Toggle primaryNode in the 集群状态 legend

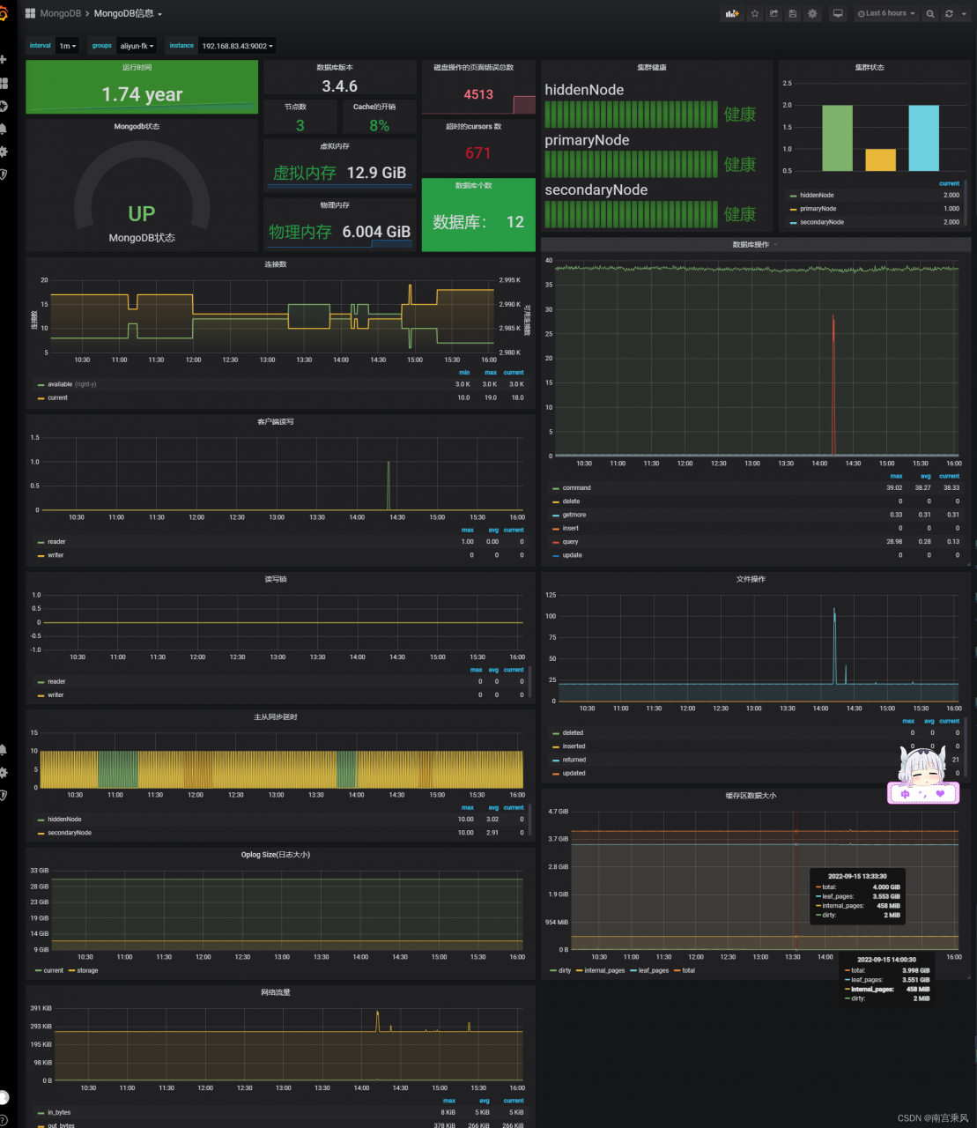pos(818,209)
